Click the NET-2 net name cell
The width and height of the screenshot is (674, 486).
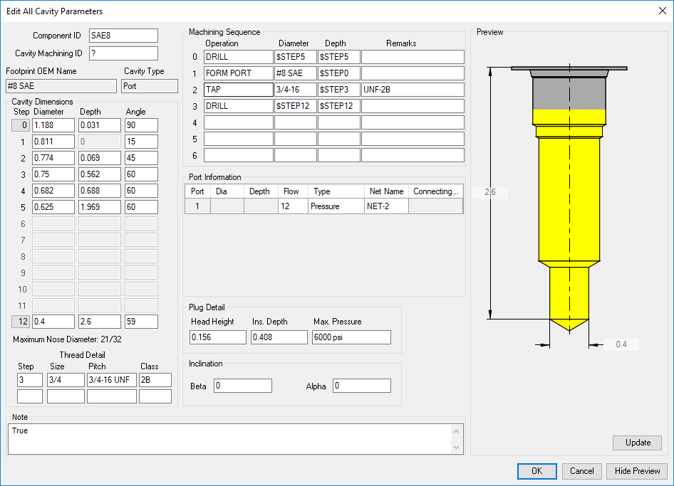tap(387, 206)
